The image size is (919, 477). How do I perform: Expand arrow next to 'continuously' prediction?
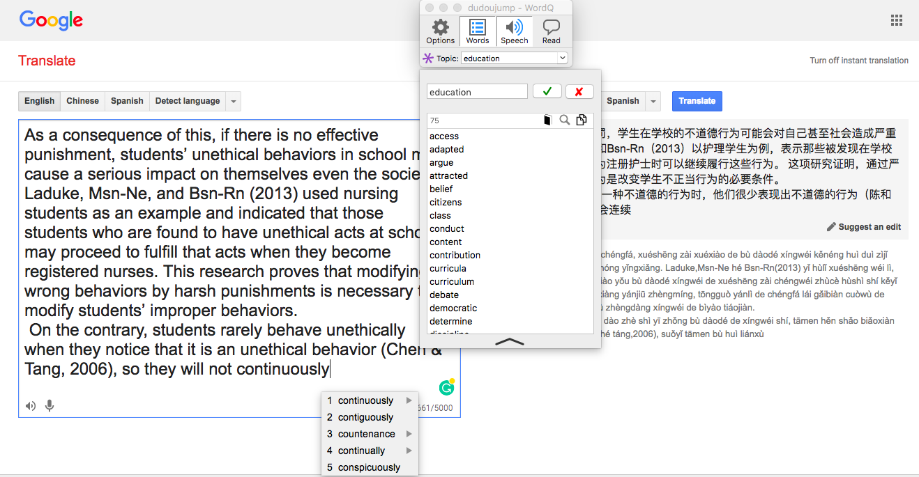(409, 400)
